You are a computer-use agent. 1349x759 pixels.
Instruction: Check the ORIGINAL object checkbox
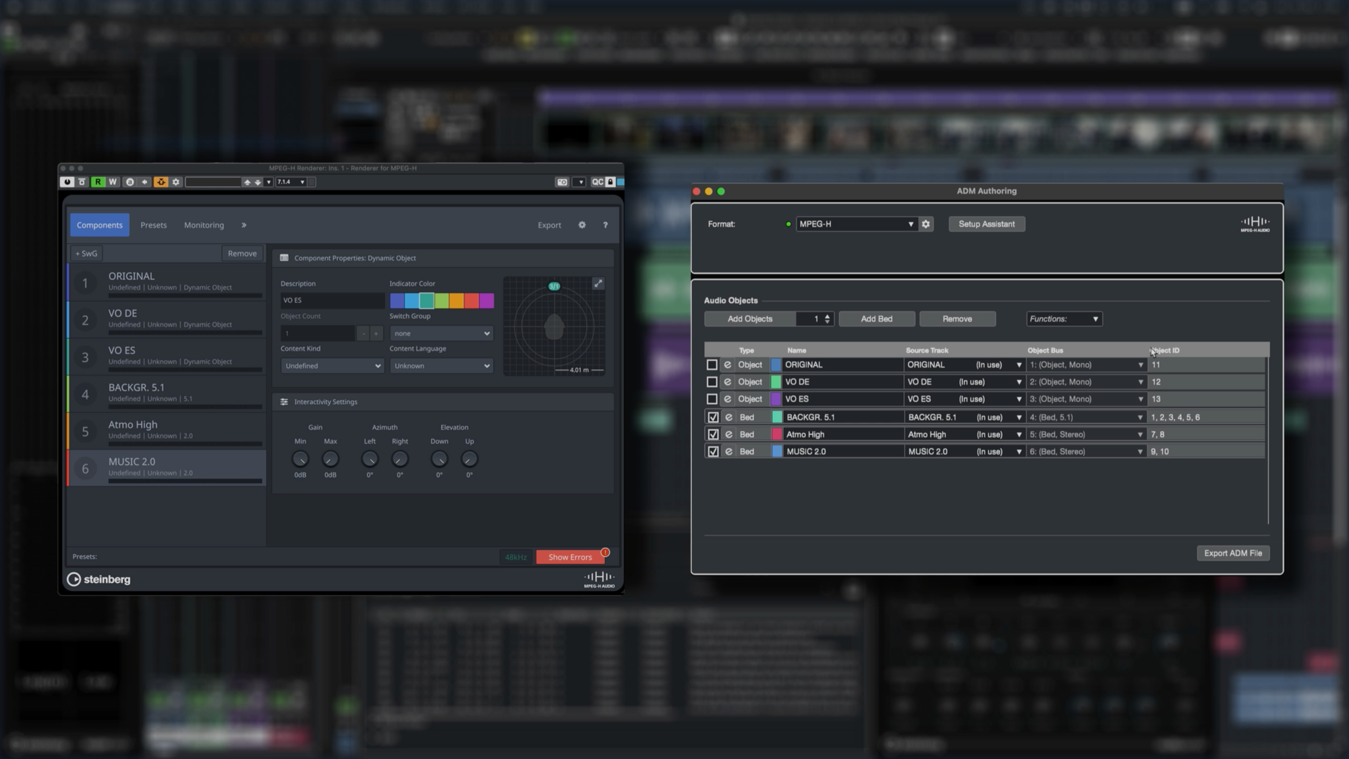(x=713, y=364)
